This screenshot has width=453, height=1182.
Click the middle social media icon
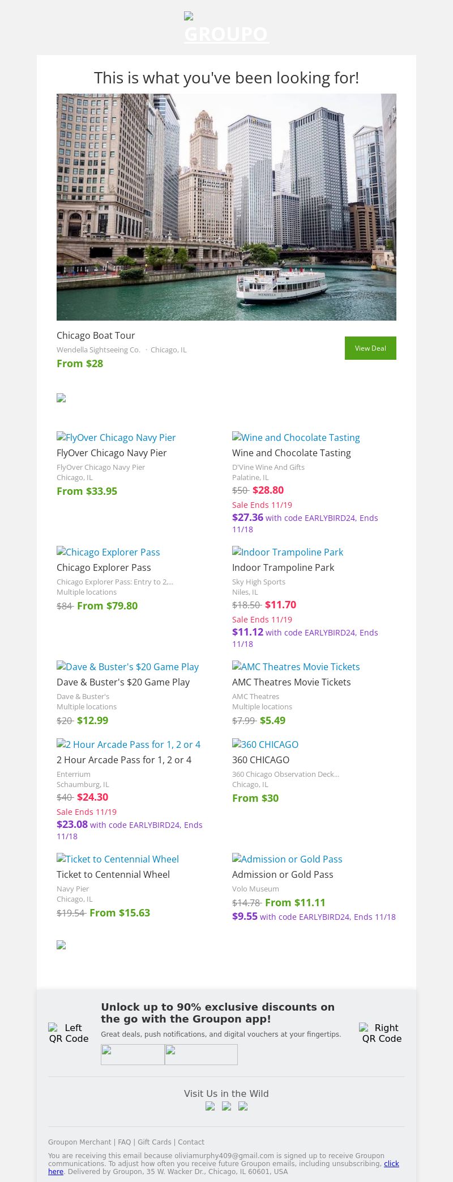226,1106
